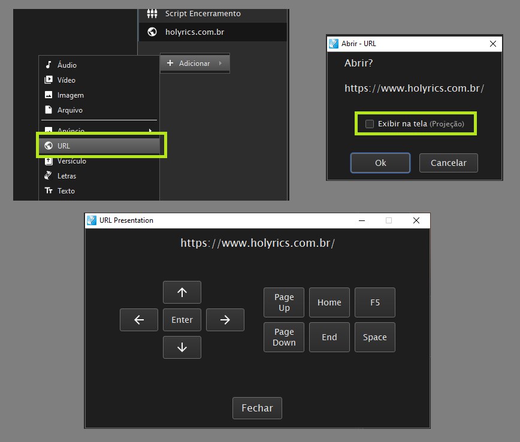Click the Page Down button
The image size is (520, 442).
[x=284, y=337]
